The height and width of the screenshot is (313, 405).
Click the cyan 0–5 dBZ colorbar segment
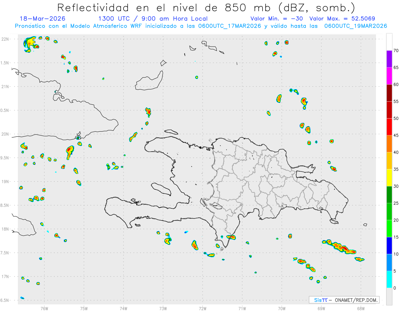(x=389, y=280)
